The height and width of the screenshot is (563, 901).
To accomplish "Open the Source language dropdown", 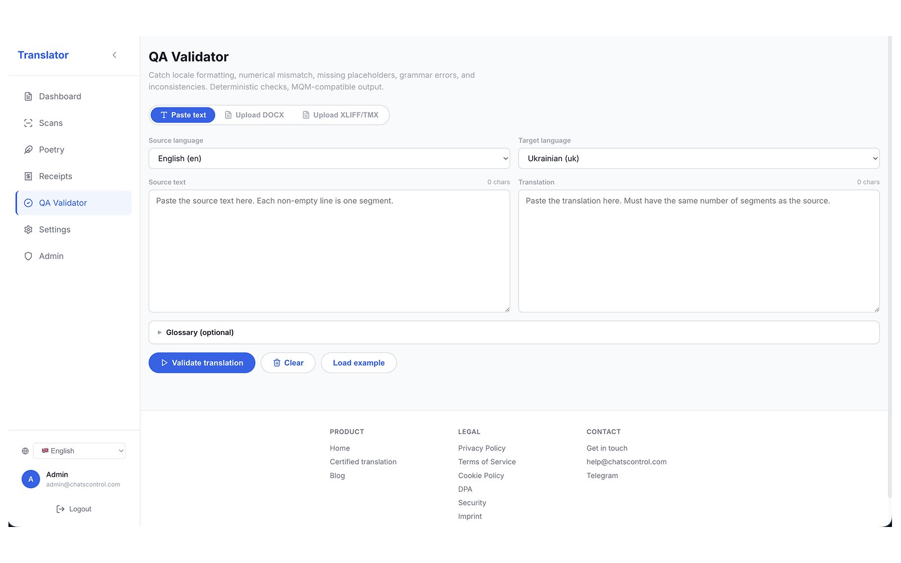I will [x=329, y=158].
